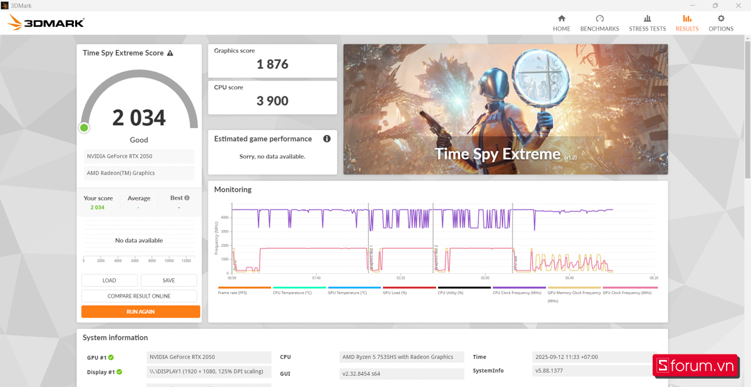Select the RESULTS bars icon

pyautogui.click(x=687, y=19)
